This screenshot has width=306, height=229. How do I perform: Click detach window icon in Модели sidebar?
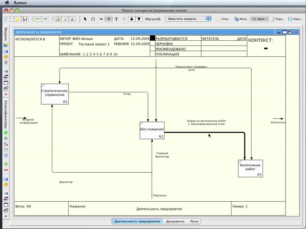tap(6, 88)
